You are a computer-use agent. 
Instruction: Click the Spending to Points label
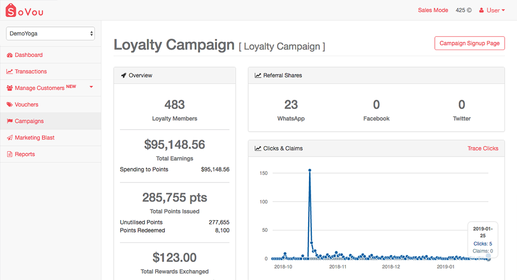pos(144,169)
